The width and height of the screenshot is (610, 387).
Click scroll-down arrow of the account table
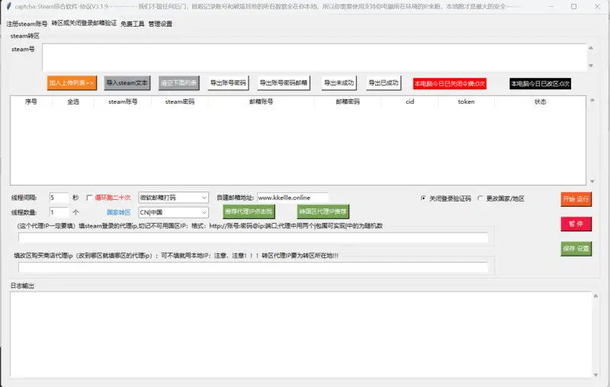tap(592, 182)
